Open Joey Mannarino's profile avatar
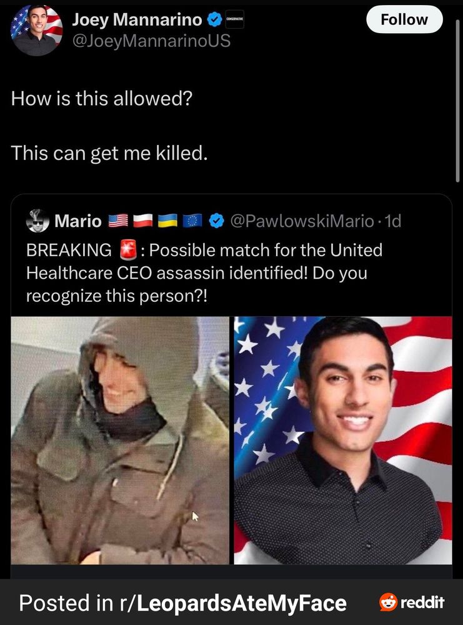463x625 pixels. point(37,30)
